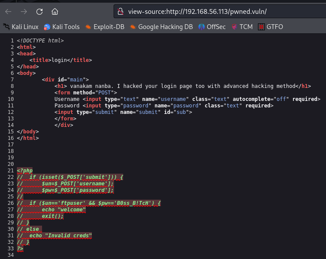The height and width of the screenshot is (259, 326).
Task: Click the forward navigation arrow
Action: 24,12
